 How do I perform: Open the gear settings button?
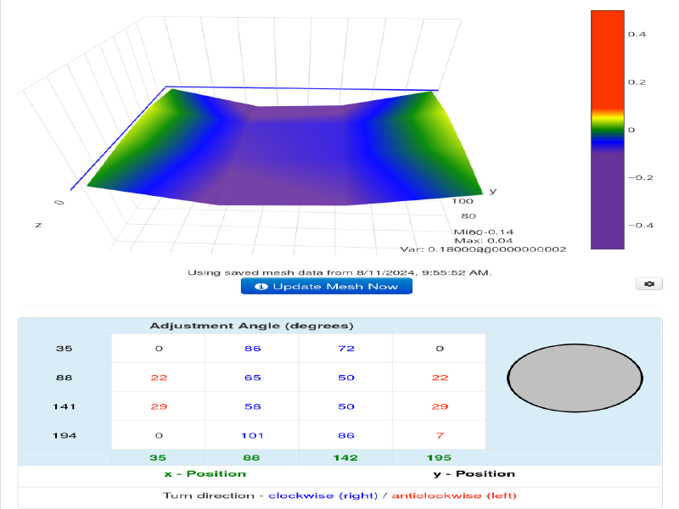click(648, 284)
